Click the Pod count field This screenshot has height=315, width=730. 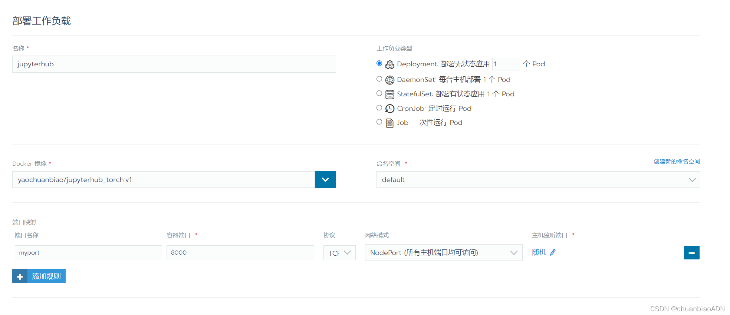tap(506, 64)
